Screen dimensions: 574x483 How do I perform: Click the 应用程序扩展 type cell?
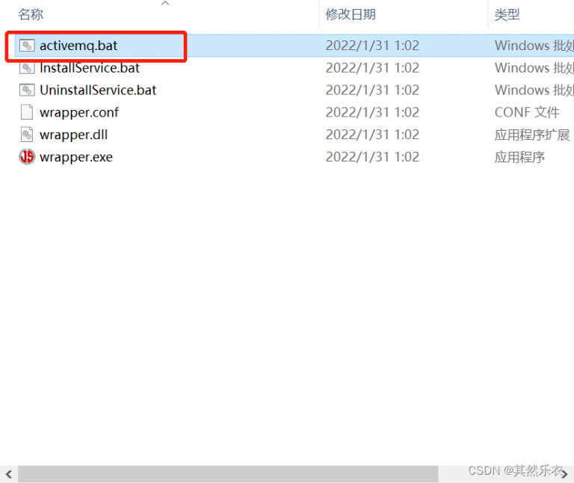pos(531,135)
